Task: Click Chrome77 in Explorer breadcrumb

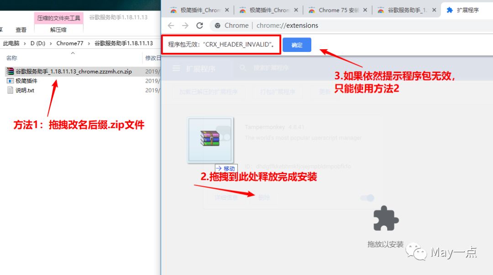Action: [x=70, y=43]
